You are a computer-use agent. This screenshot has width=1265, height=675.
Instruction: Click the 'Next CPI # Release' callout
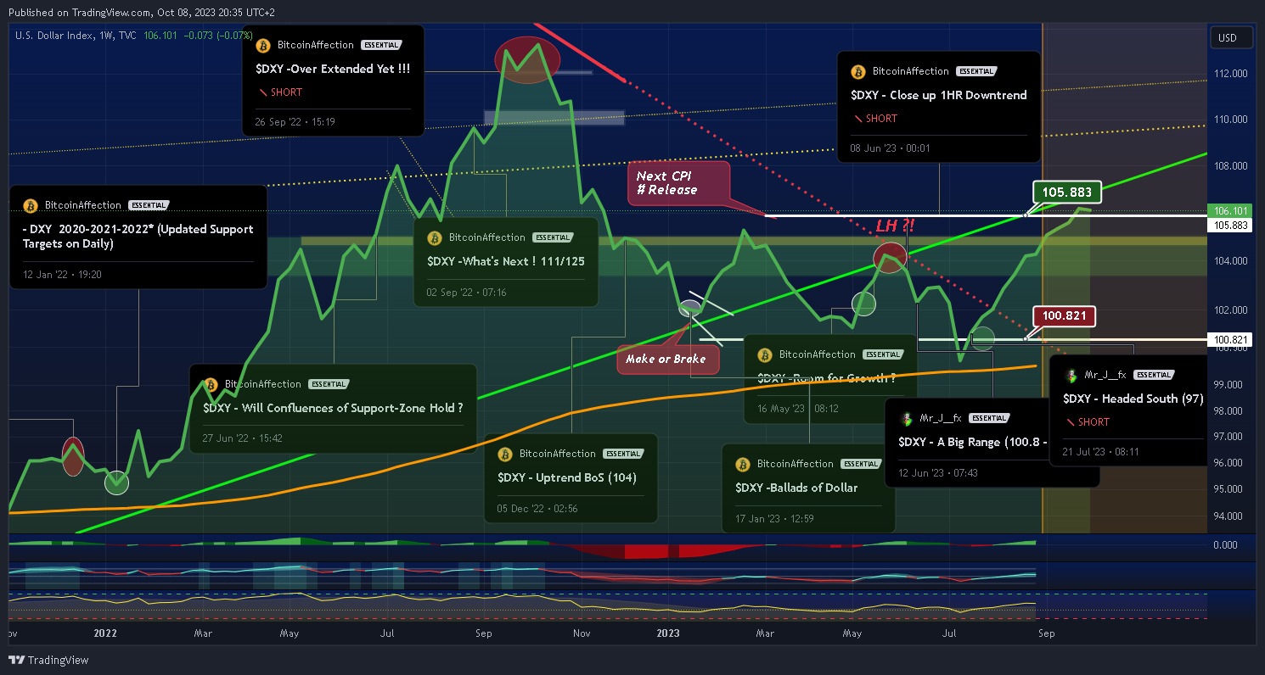click(678, 182)
